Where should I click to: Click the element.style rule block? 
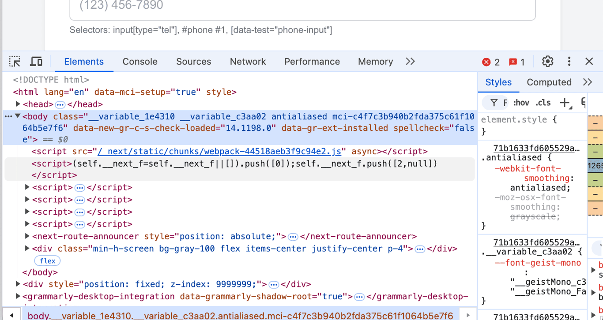532,126
